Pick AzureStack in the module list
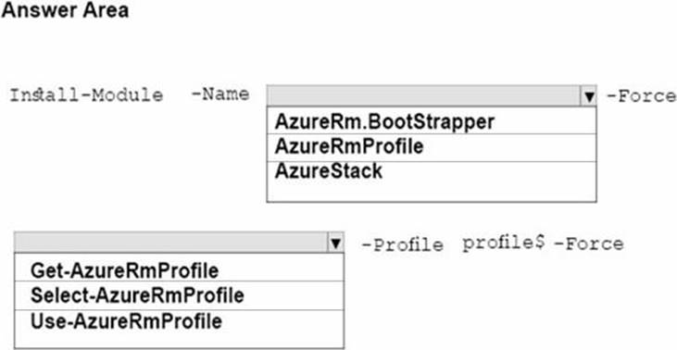The height and width of the screenshot is (350, 677). [x=432, y=171]
